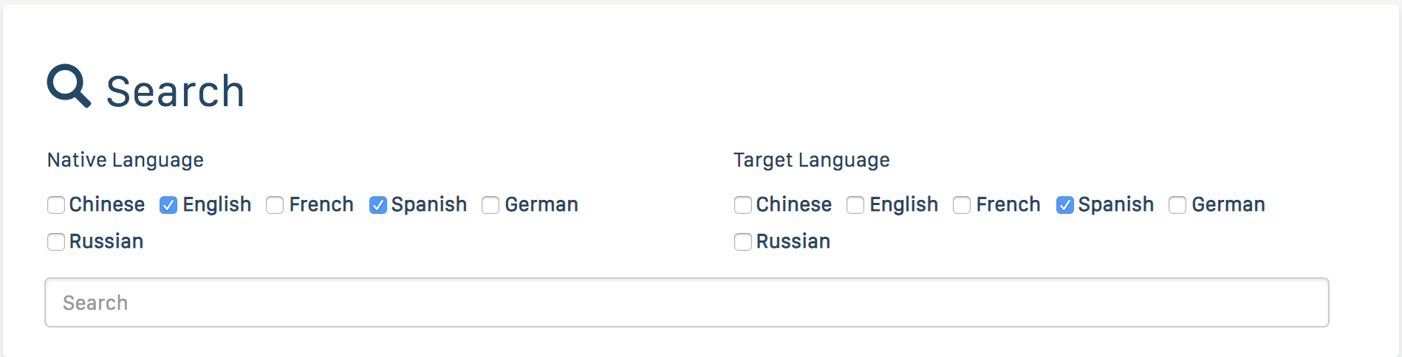Click the magnifying glass search icon
This screenshot has width=1402, height=357.
click(x=69, y=86)
